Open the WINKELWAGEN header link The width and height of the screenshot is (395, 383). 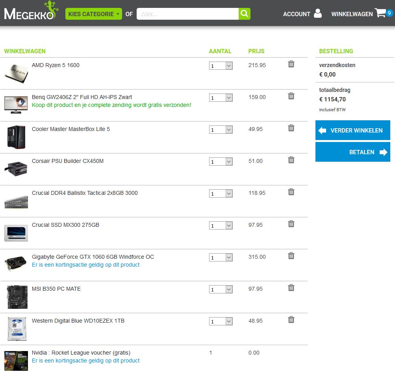pos(352,14)
